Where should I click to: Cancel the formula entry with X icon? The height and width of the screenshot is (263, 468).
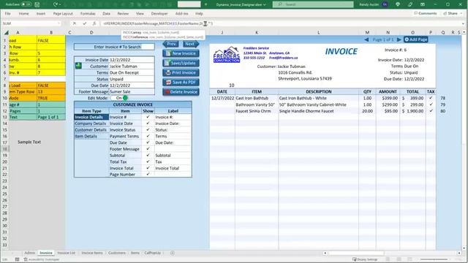75,23
